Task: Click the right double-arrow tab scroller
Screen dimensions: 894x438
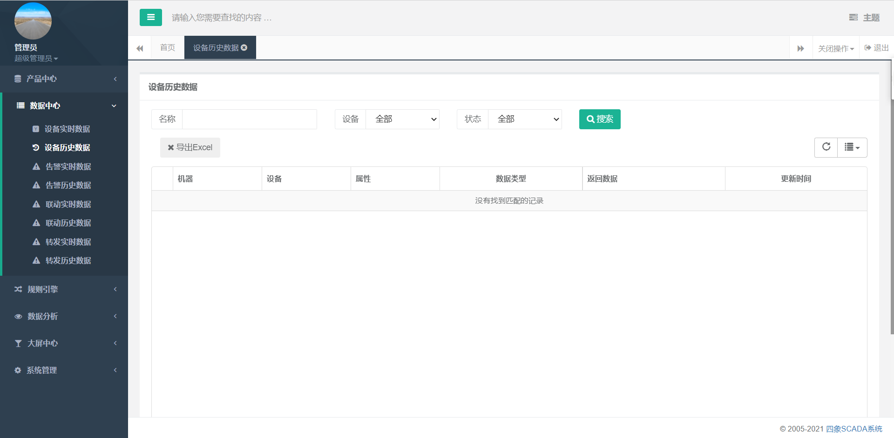Action: 800,48
